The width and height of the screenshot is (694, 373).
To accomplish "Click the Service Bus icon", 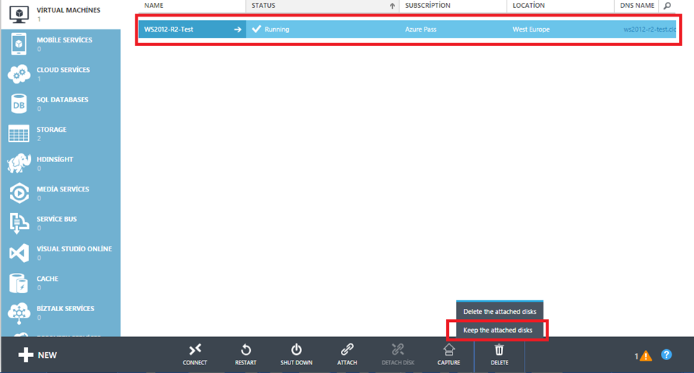I will pos(19,223).
